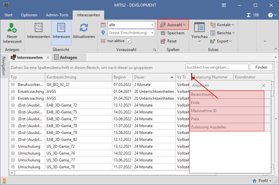Click the Aktualisieren refresh icon

(x=84, y=27)
